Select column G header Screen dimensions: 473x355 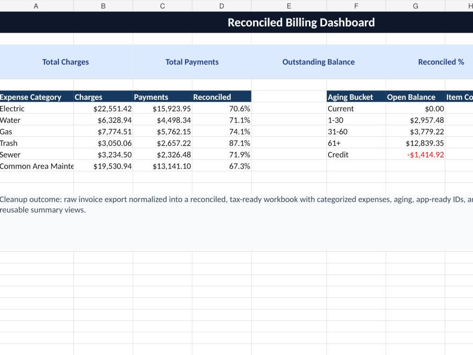415,6
